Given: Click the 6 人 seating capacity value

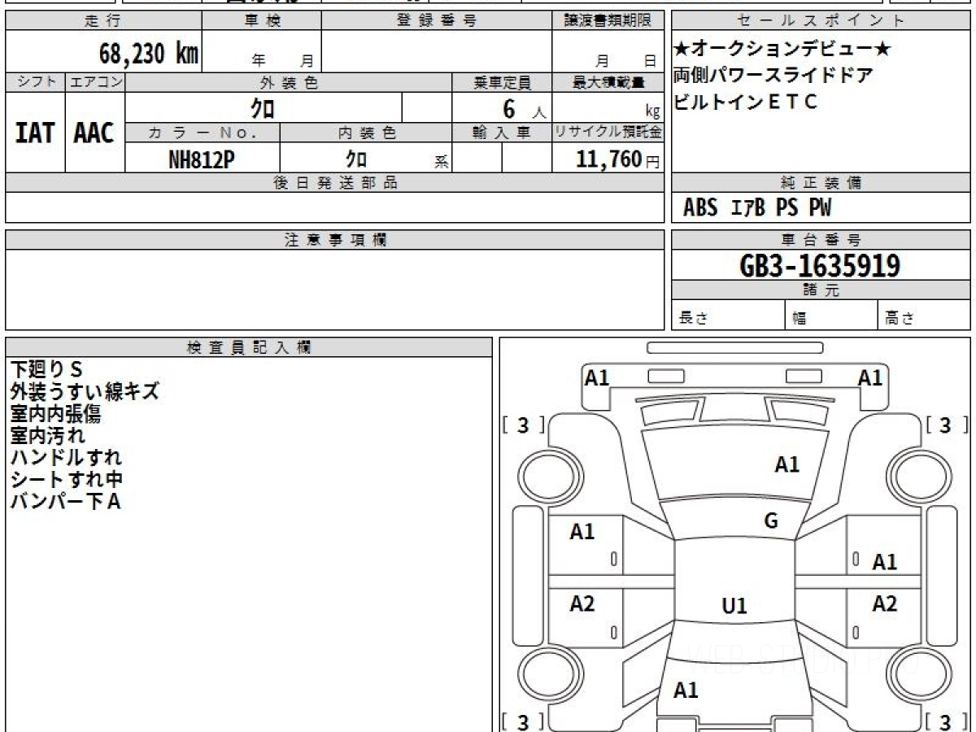Looking at the screenshot, I should tap(524, 109).
